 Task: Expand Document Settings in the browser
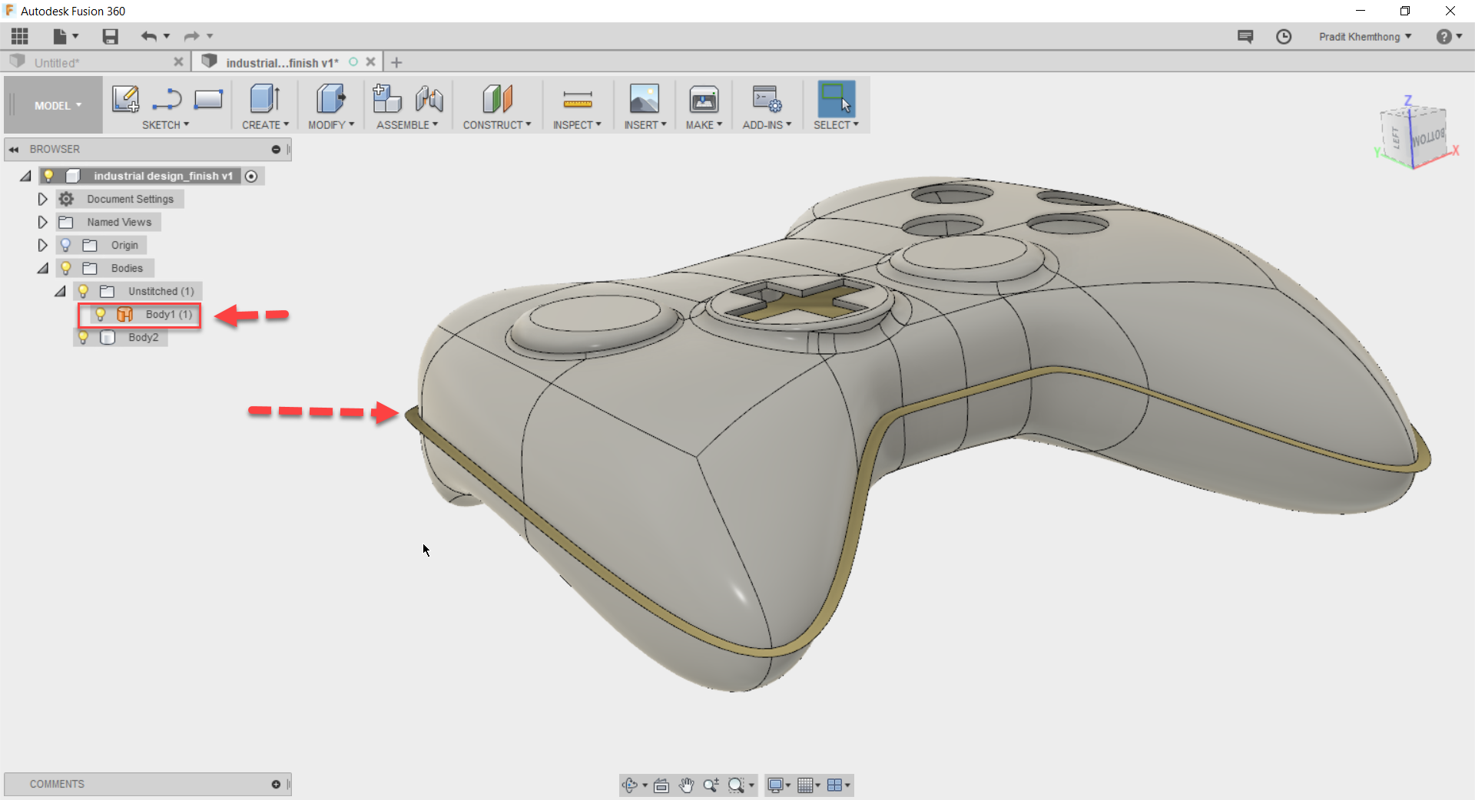(x=42, y=199)
